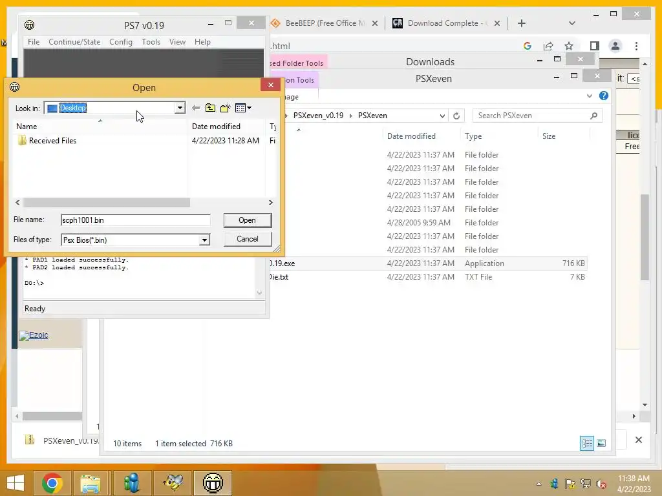Bookmark this page with the star icon
The width and height of the screenshot is (662, 496).
coord(569,46)
